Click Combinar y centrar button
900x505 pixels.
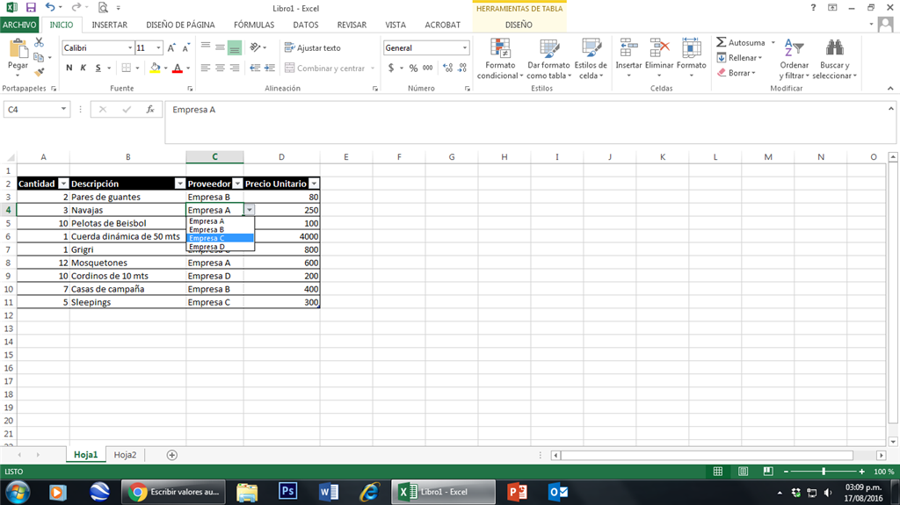[325, 68]
